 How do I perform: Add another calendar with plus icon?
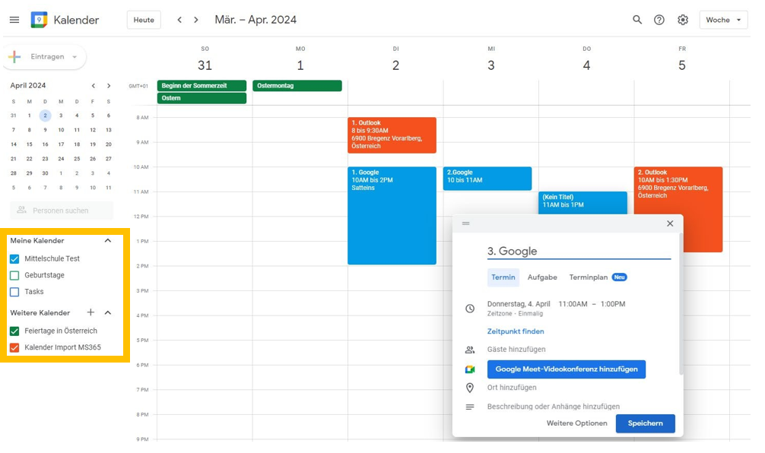[x=90, y=312]
